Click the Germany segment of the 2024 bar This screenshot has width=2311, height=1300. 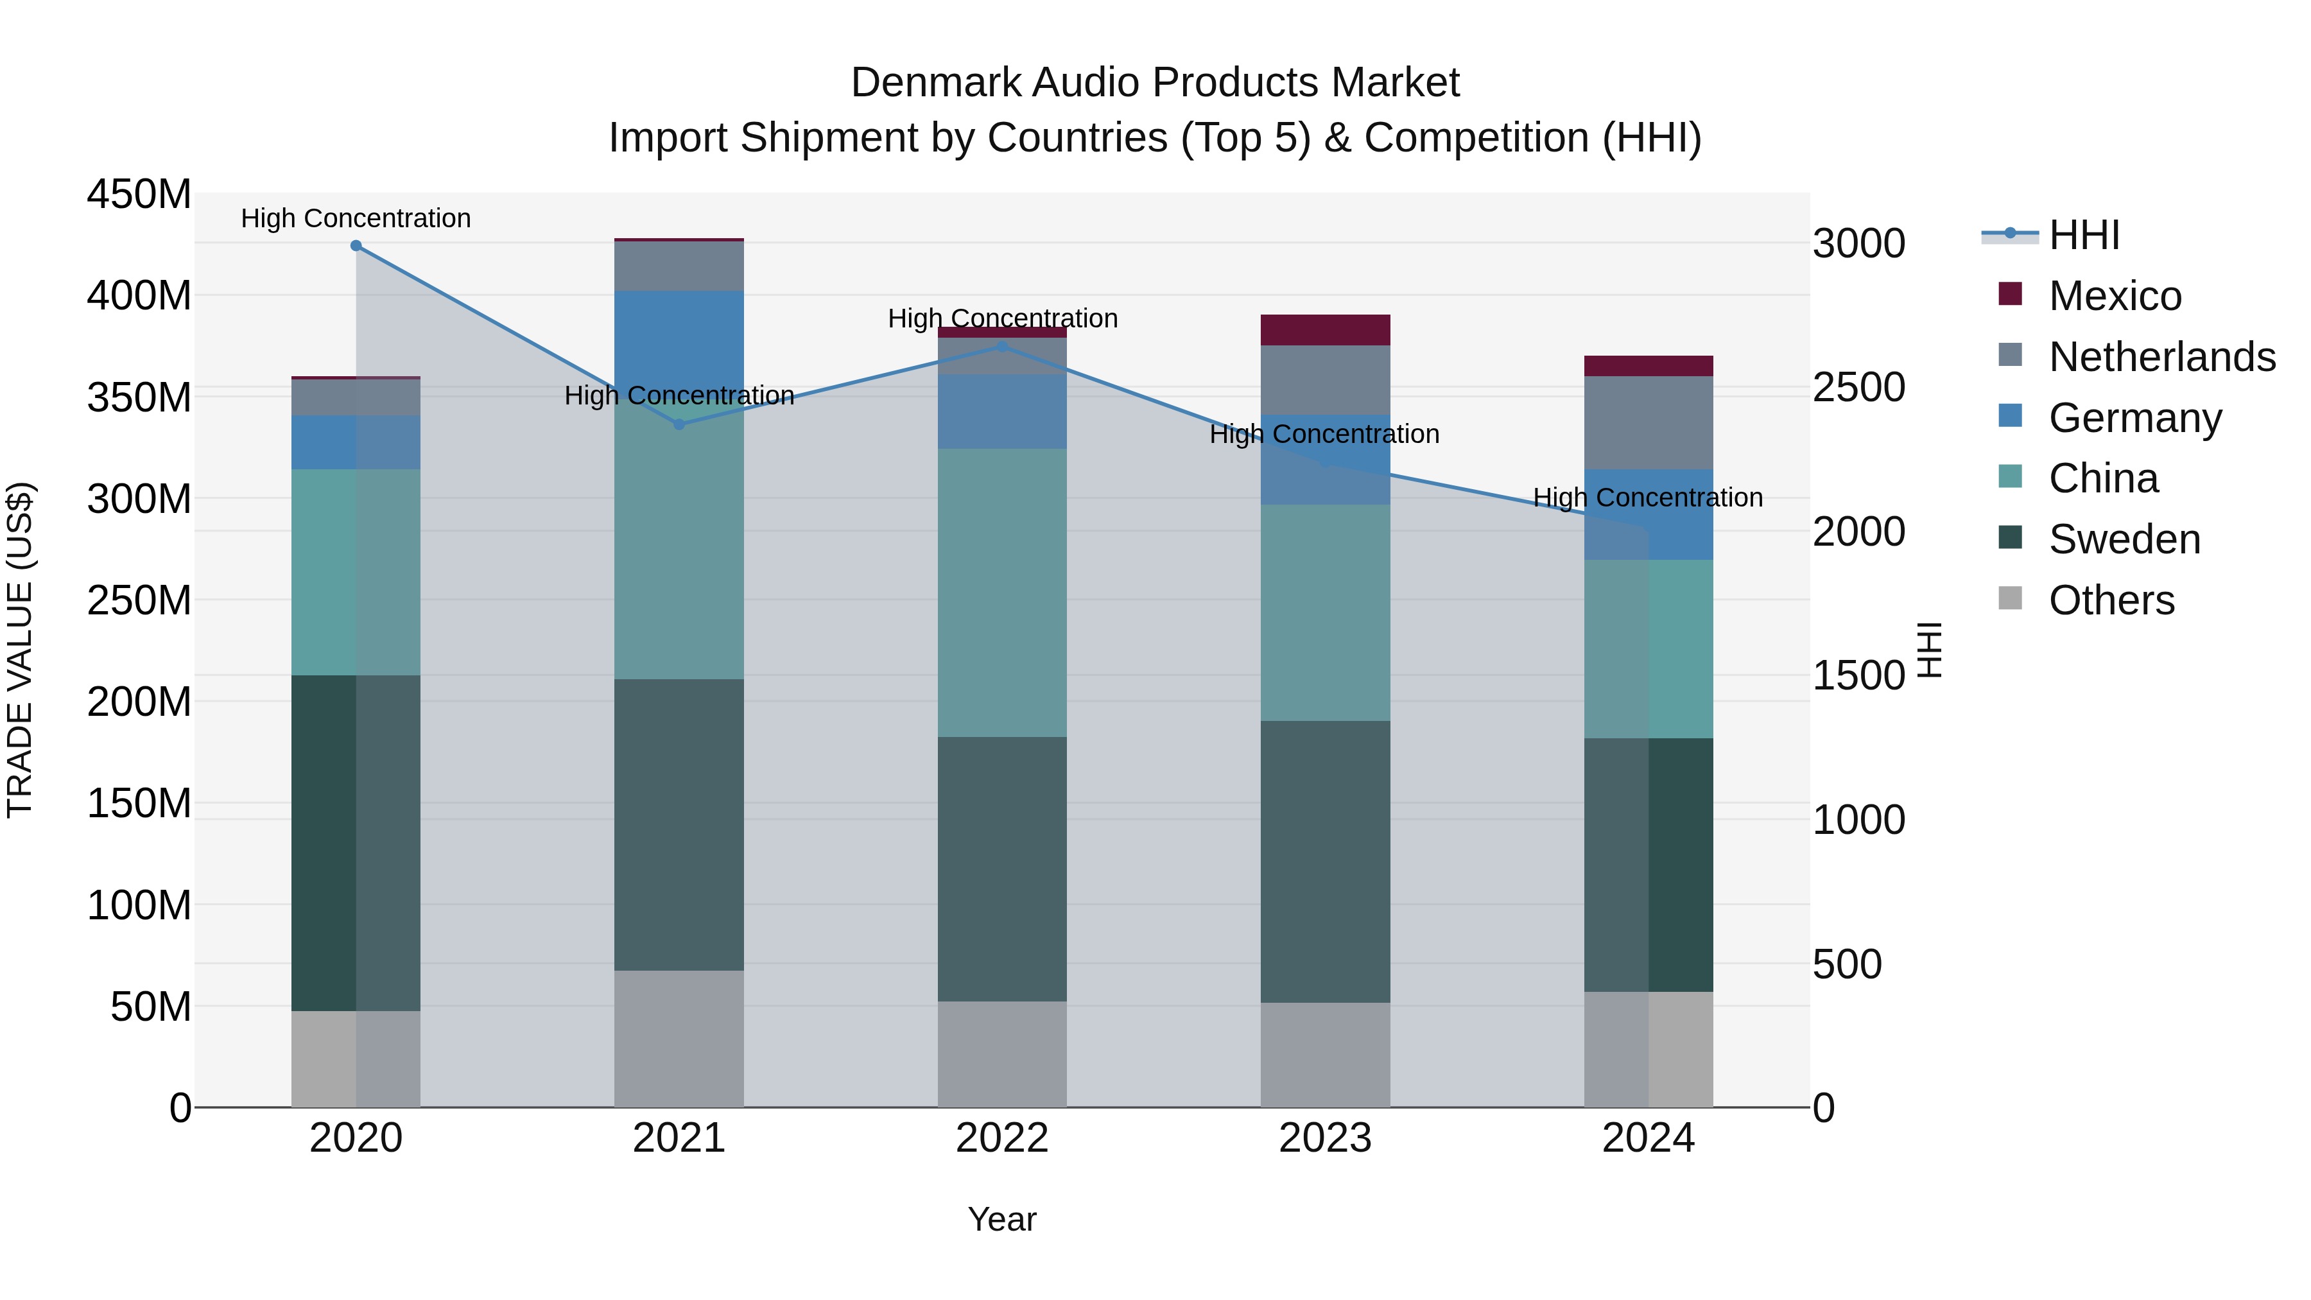[x=1648, y=515]
